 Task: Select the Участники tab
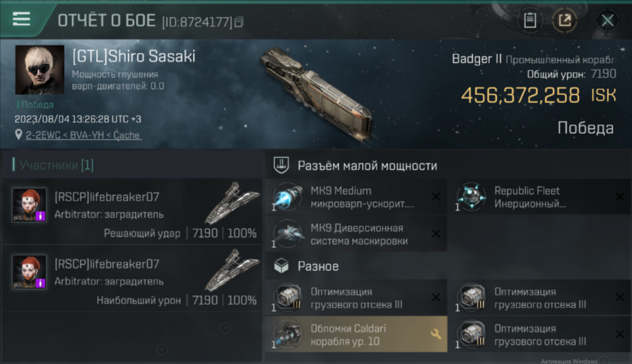point(53,165)
